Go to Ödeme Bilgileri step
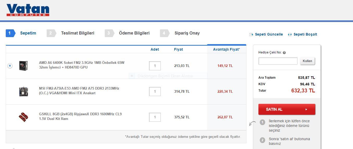 (134, 33)
